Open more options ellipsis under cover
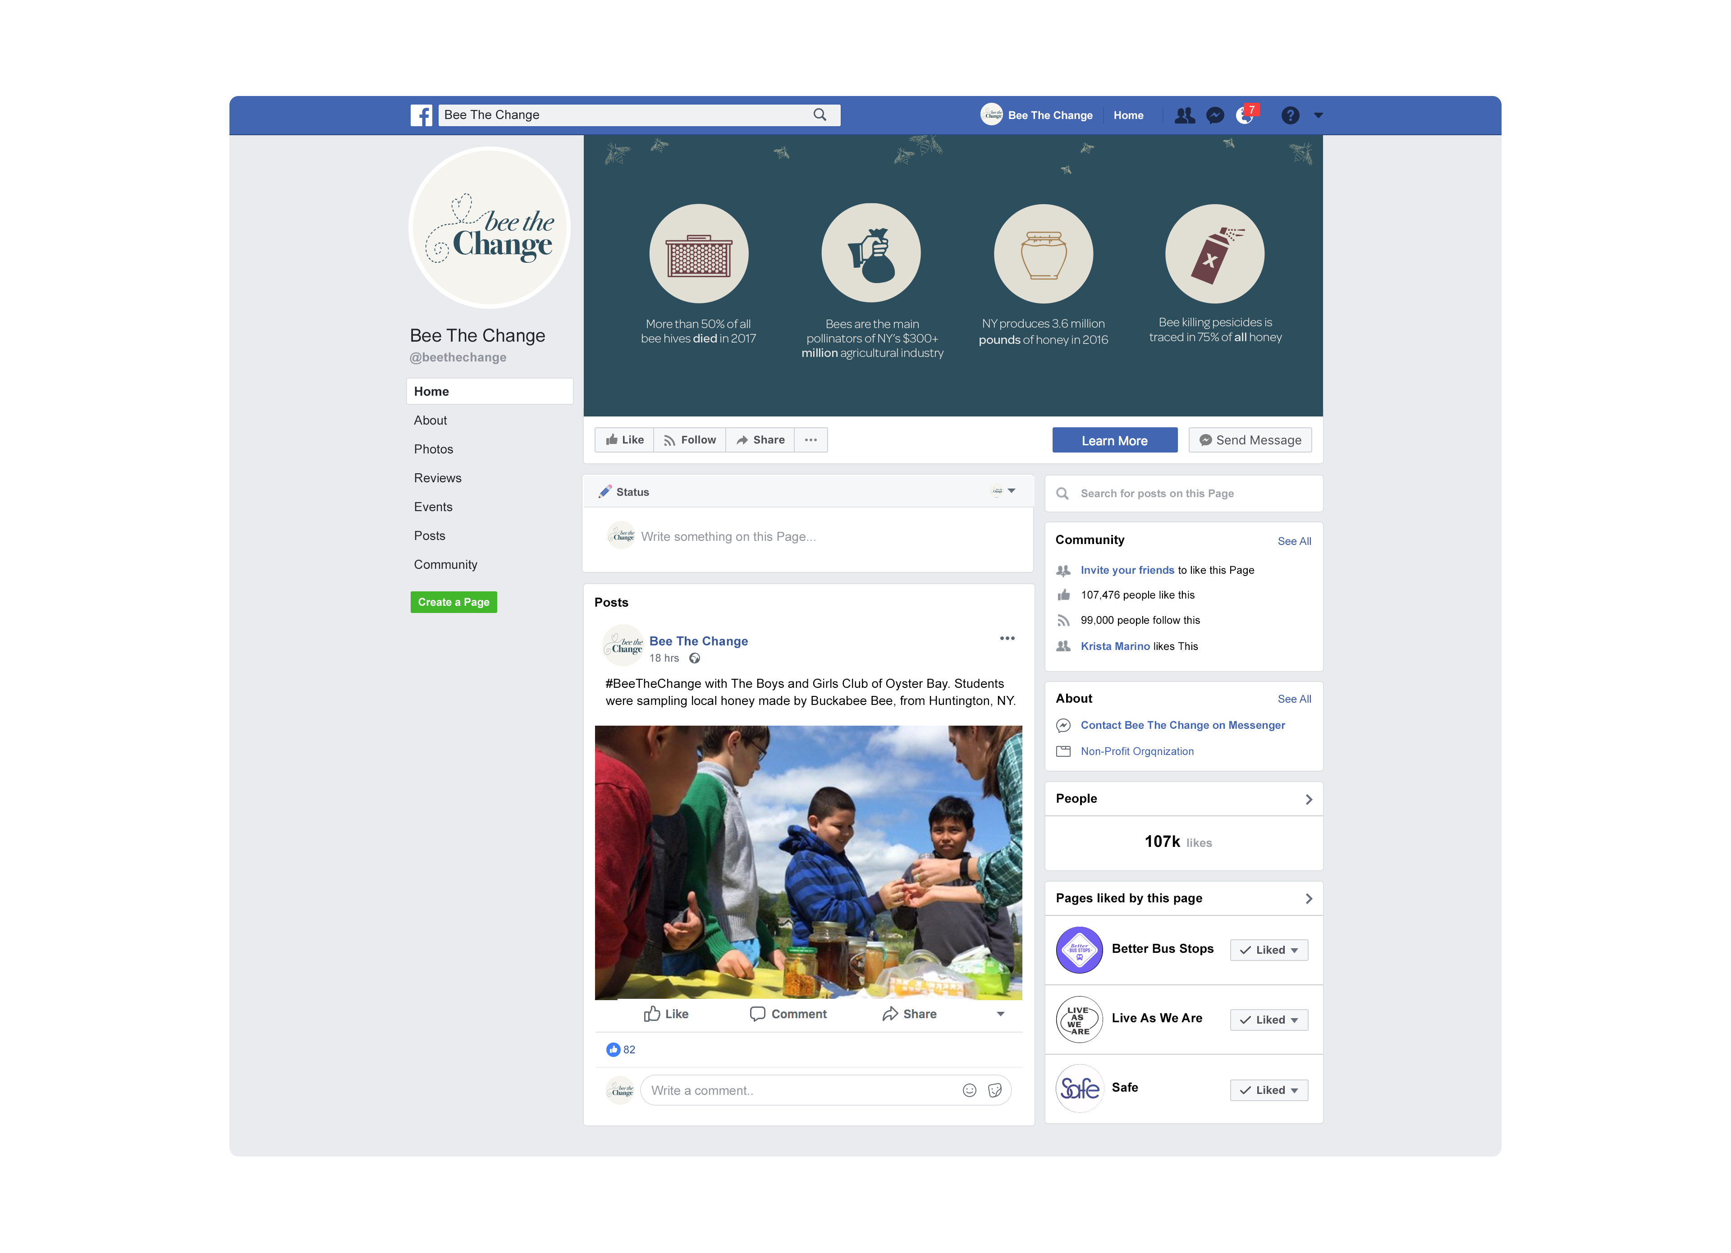Viewport: 1731px width, 1253px height. click(811, 439)
